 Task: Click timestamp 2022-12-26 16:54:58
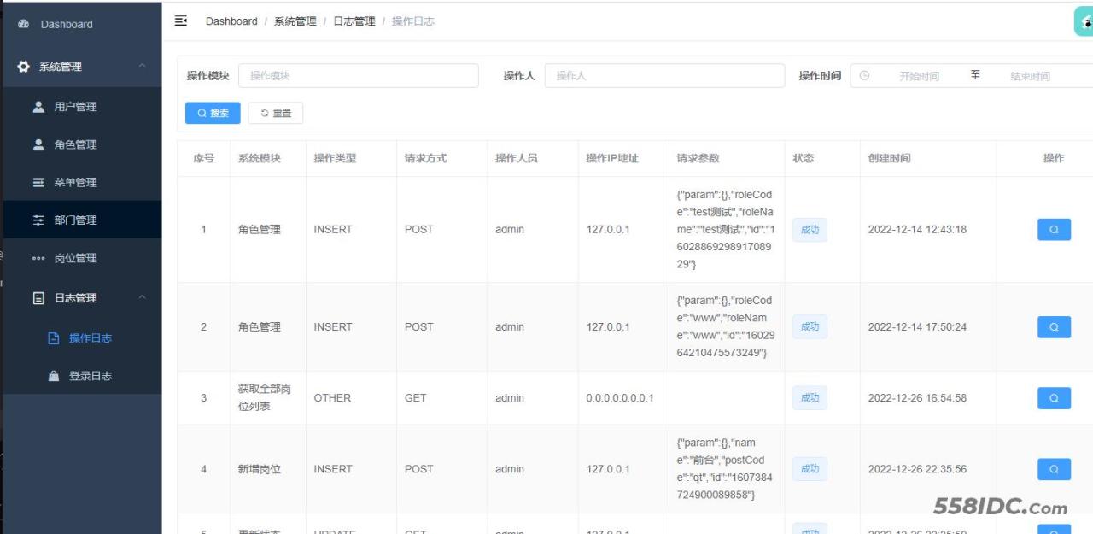(x=917, y=397)
